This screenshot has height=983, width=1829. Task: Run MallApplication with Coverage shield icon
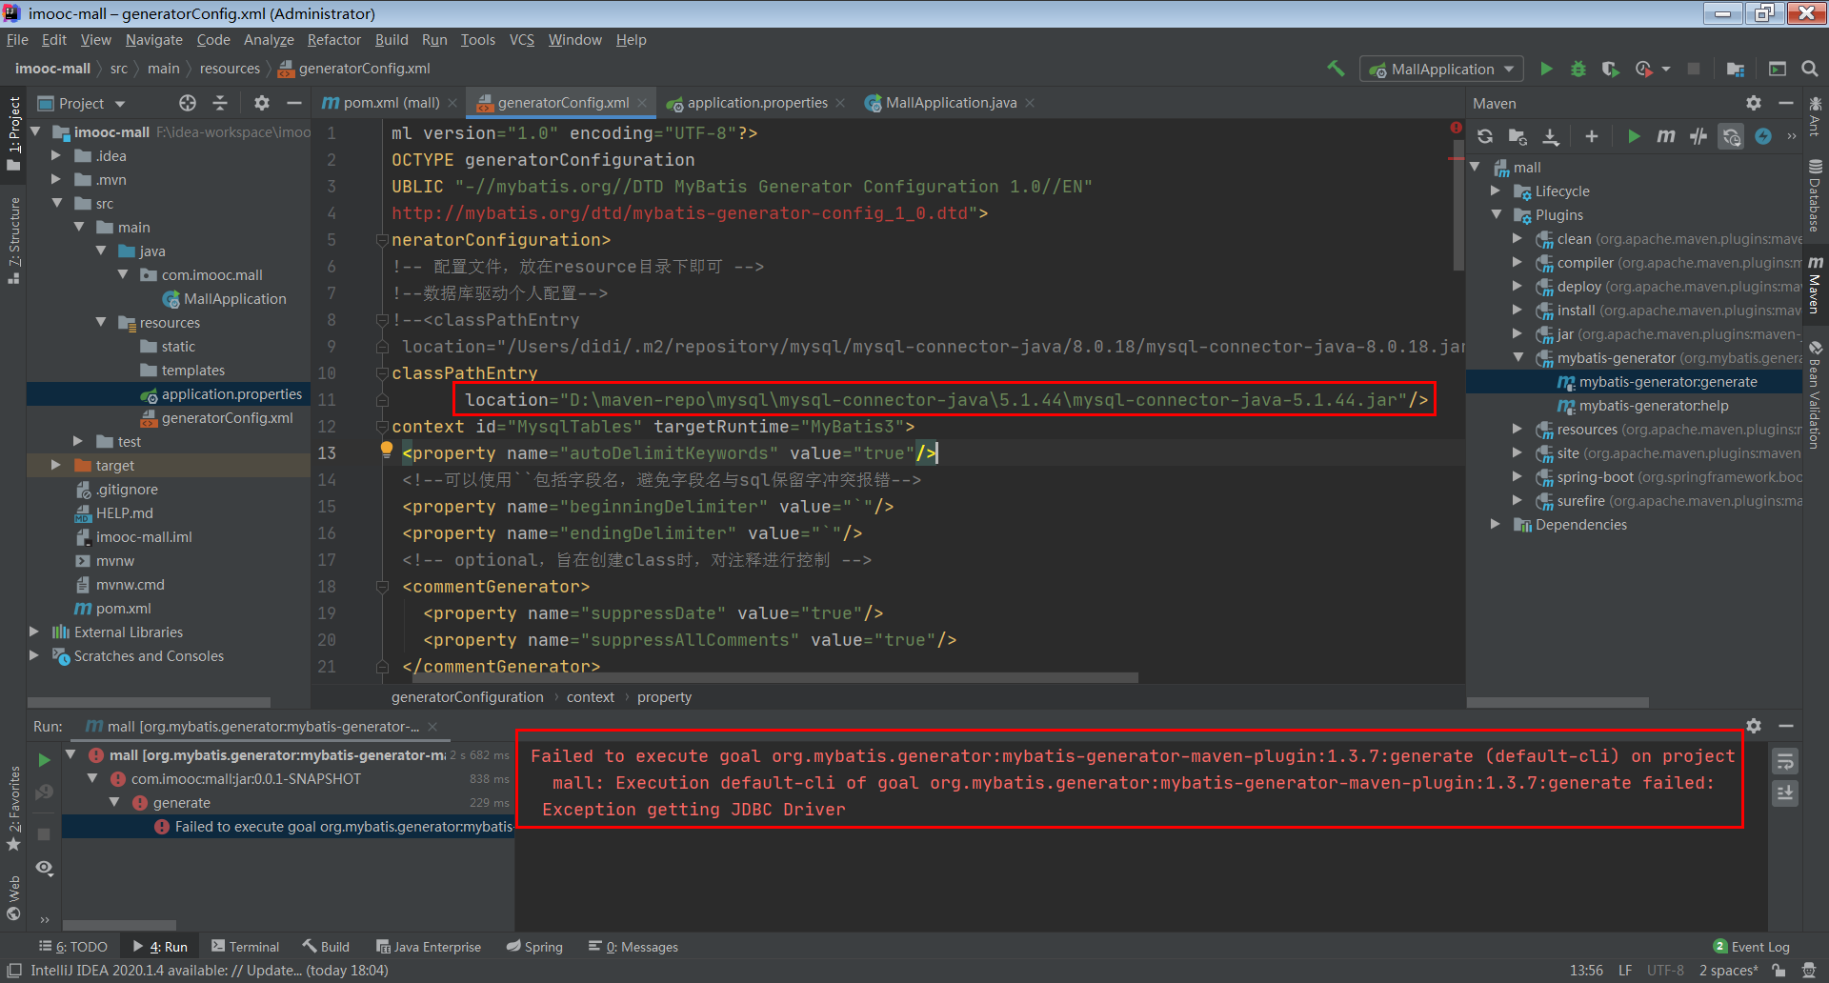[x=1610, y=69]
